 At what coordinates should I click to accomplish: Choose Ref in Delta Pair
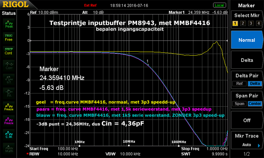tap(239, 83)
